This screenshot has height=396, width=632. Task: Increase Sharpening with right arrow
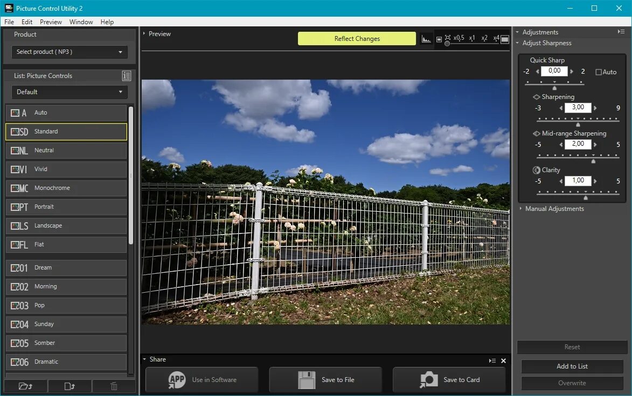(595, 108)
